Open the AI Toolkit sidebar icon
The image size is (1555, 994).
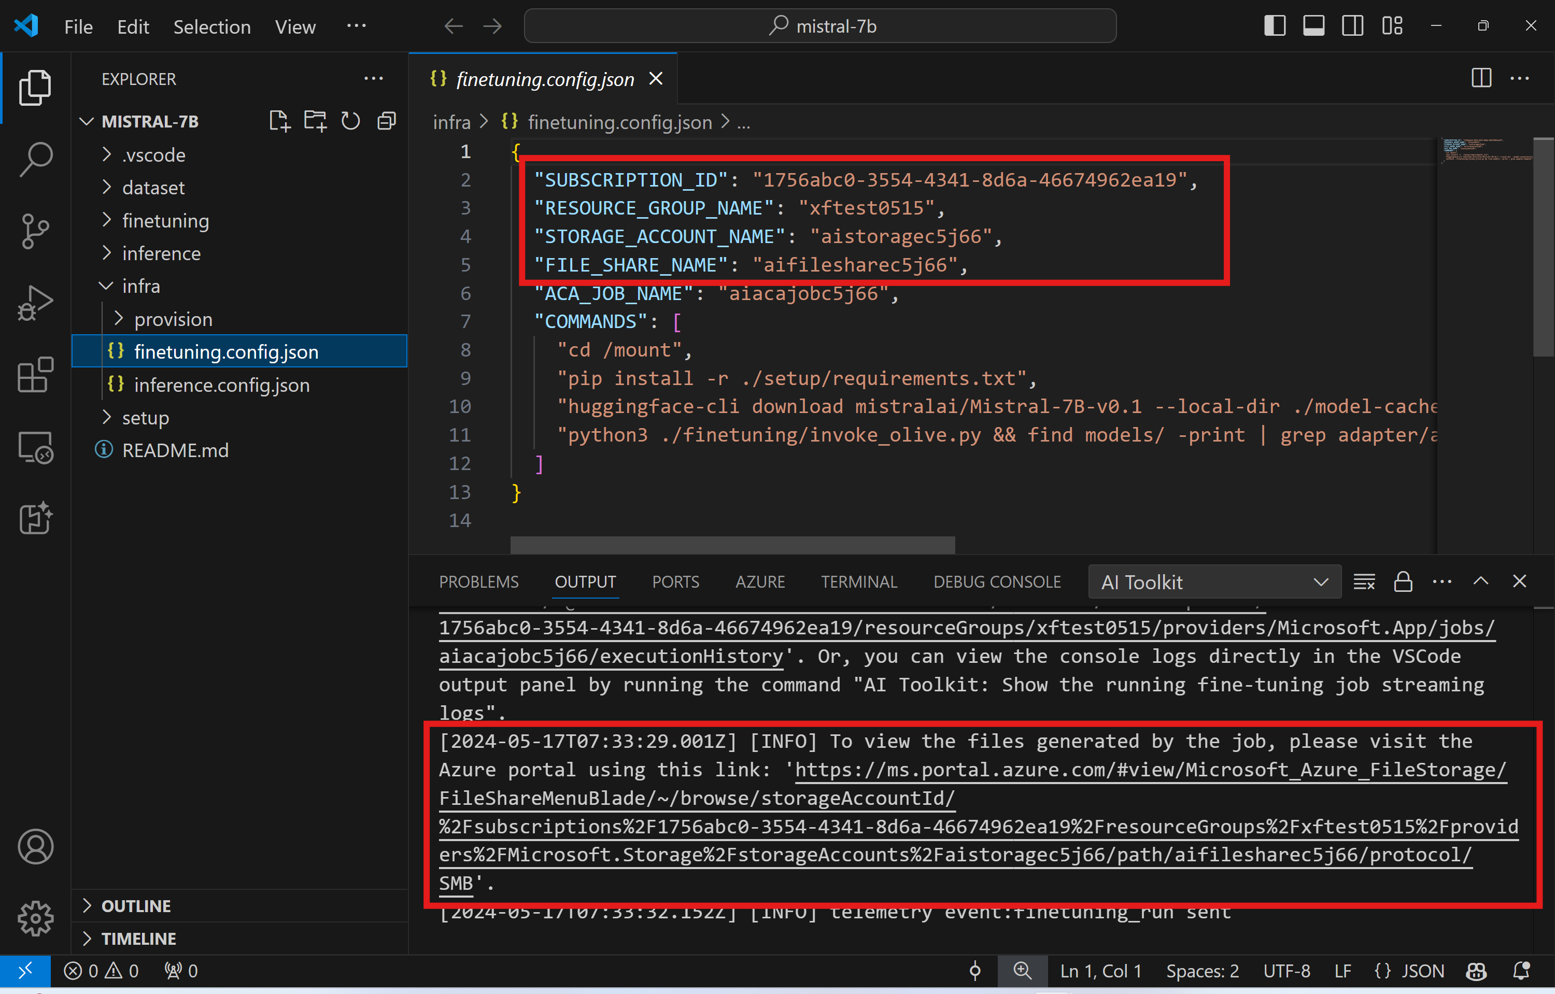coord(35,518)
